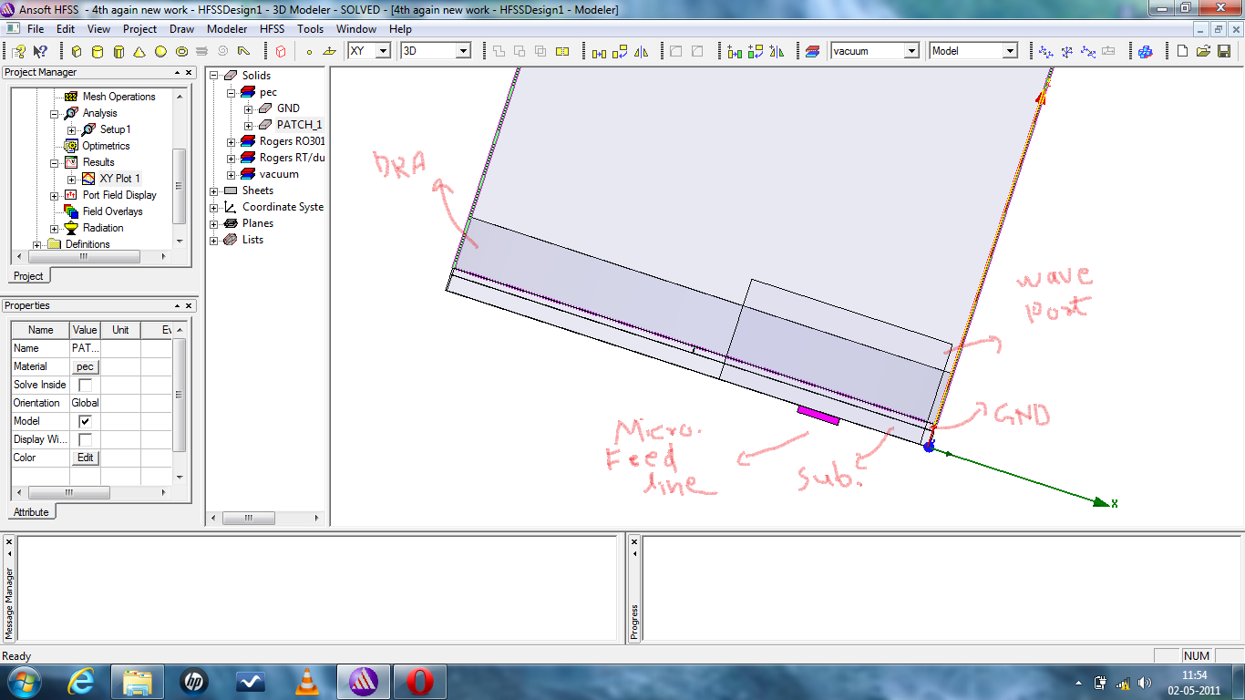Choose the Draw Sphere tool

[x=160, y=52]
